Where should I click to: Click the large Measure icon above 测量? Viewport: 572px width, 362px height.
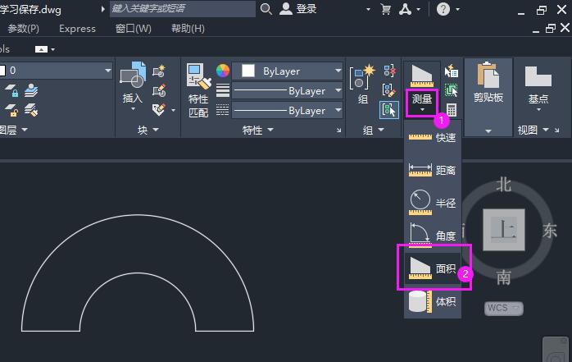tap(422, 76)
